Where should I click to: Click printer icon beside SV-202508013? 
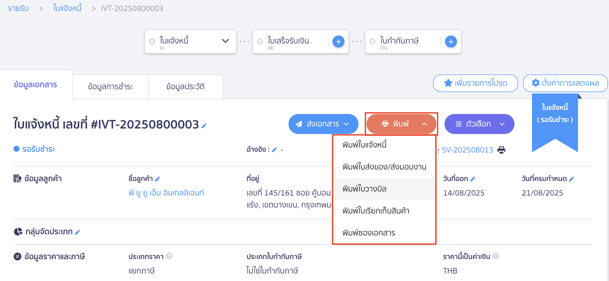[501, 150]
